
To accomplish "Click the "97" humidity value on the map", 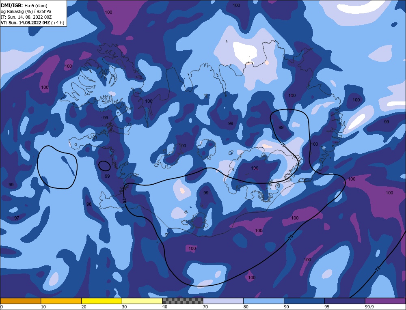I will coord(17,218).
